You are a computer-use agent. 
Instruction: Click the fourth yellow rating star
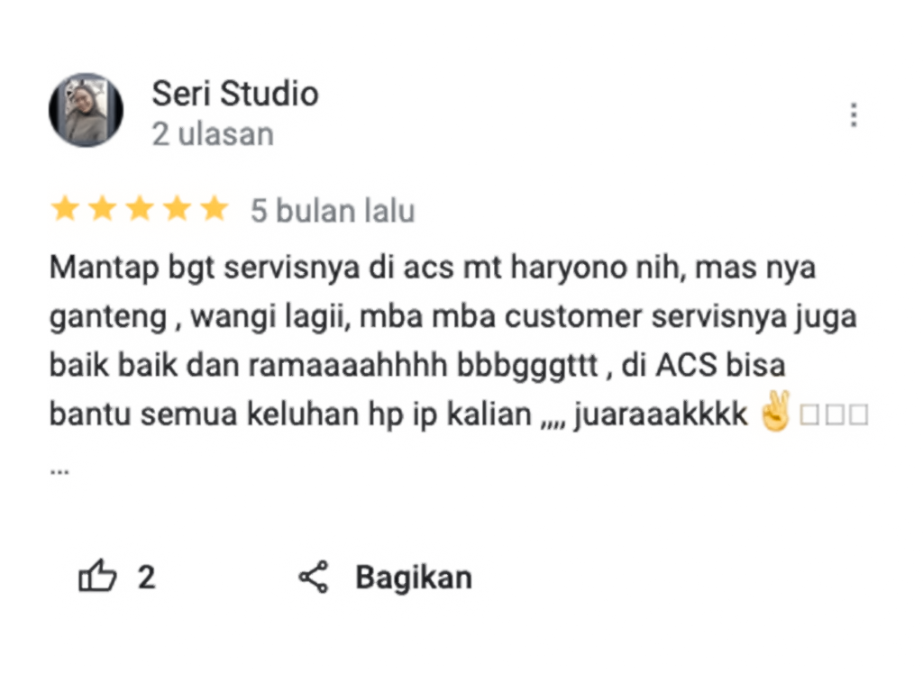click(x=178, y=209)
